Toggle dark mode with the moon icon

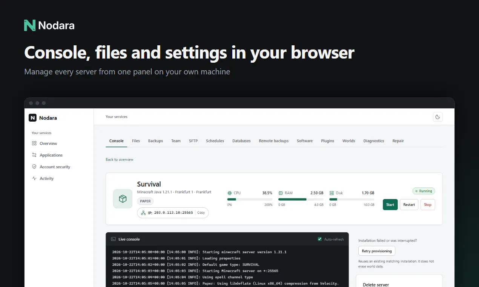pos(438,117)
